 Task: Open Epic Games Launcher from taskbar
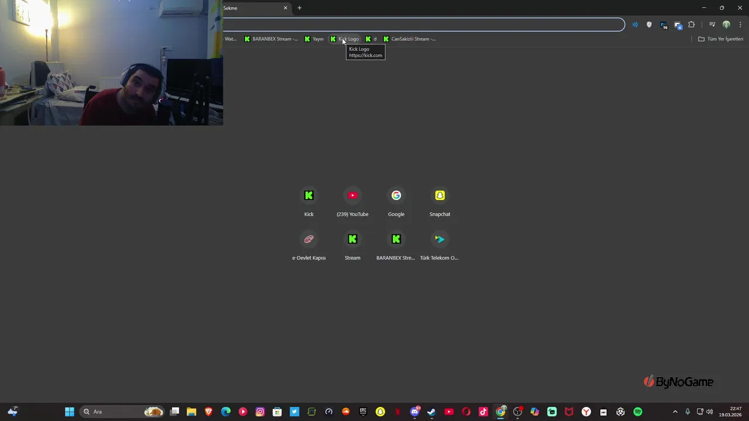pyautogui.click(x=363, y=412)
